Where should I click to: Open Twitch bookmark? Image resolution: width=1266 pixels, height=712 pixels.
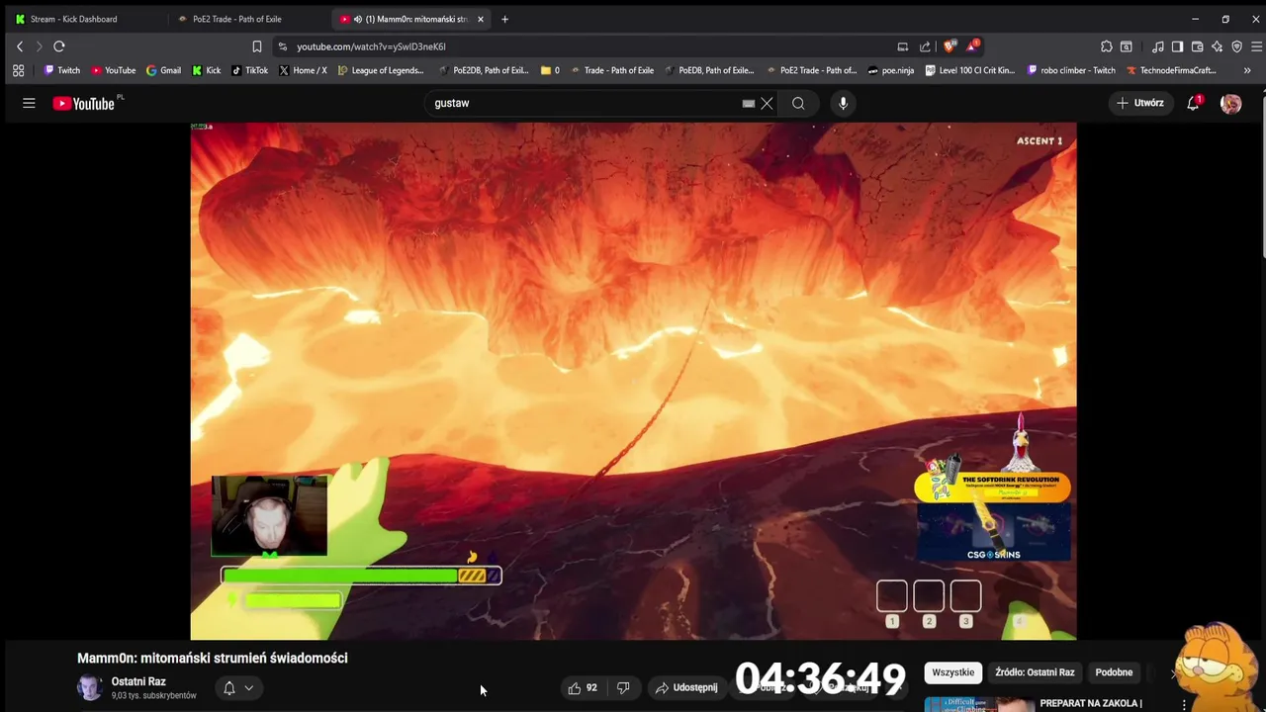pyautogui.click(x=61, y=70)
